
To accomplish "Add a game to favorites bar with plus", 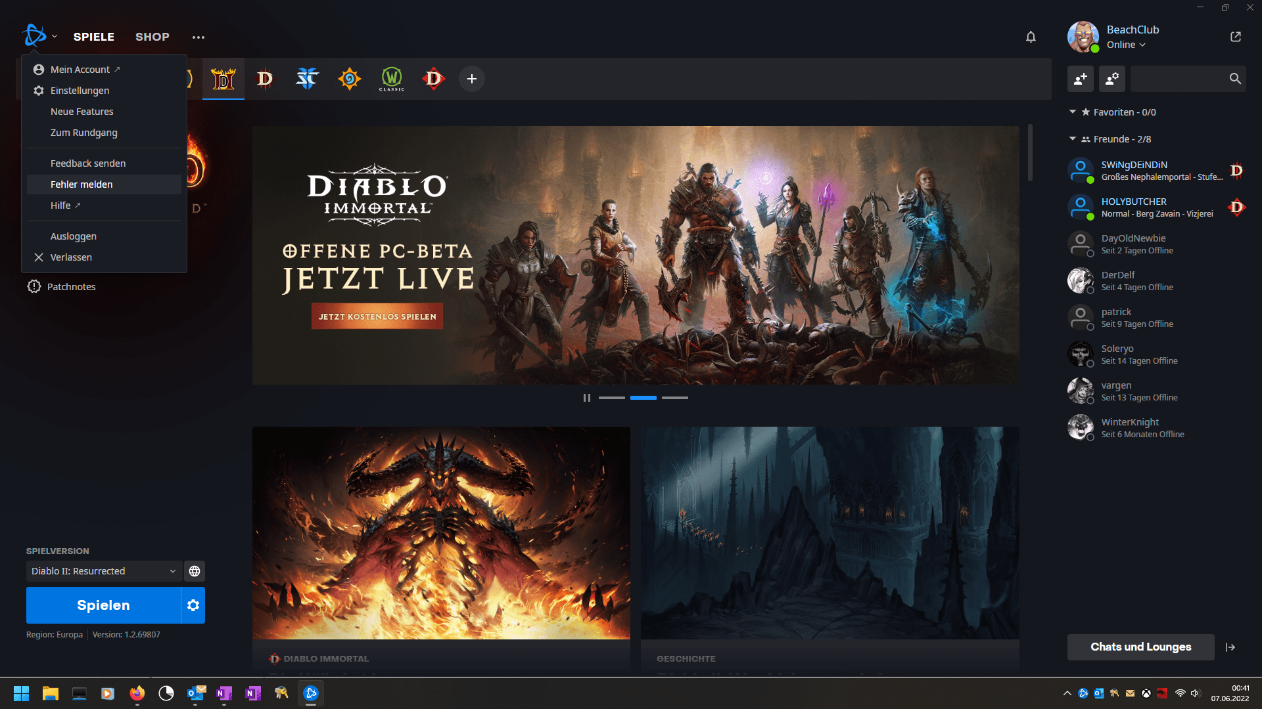I will [472, 79].
